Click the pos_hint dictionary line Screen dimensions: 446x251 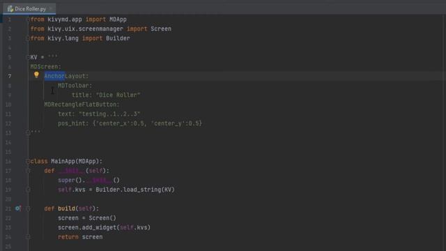pos(130,123)
